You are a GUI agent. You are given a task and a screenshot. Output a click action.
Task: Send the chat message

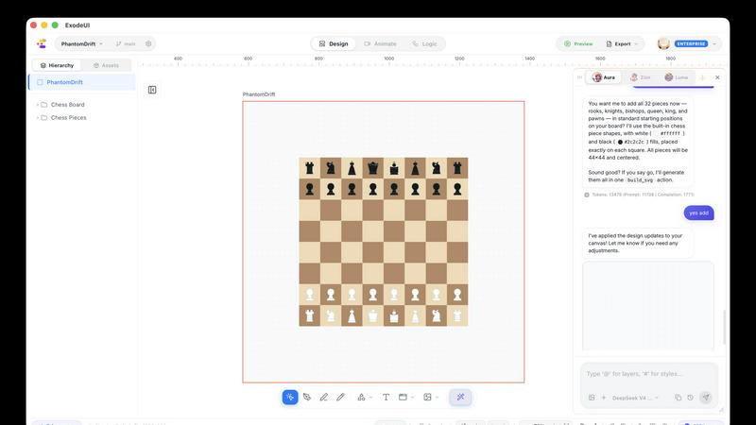tap(706, 398)
